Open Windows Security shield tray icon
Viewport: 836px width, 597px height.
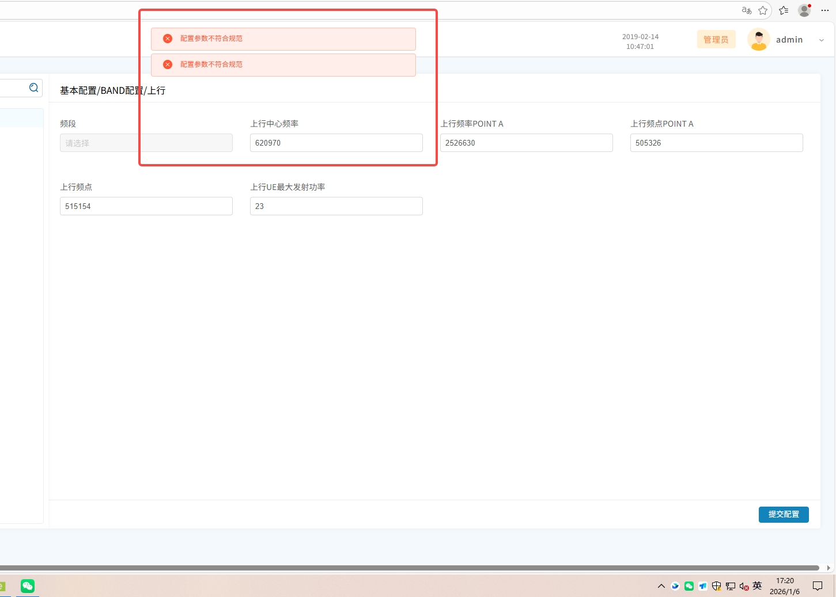click(716, 586)
